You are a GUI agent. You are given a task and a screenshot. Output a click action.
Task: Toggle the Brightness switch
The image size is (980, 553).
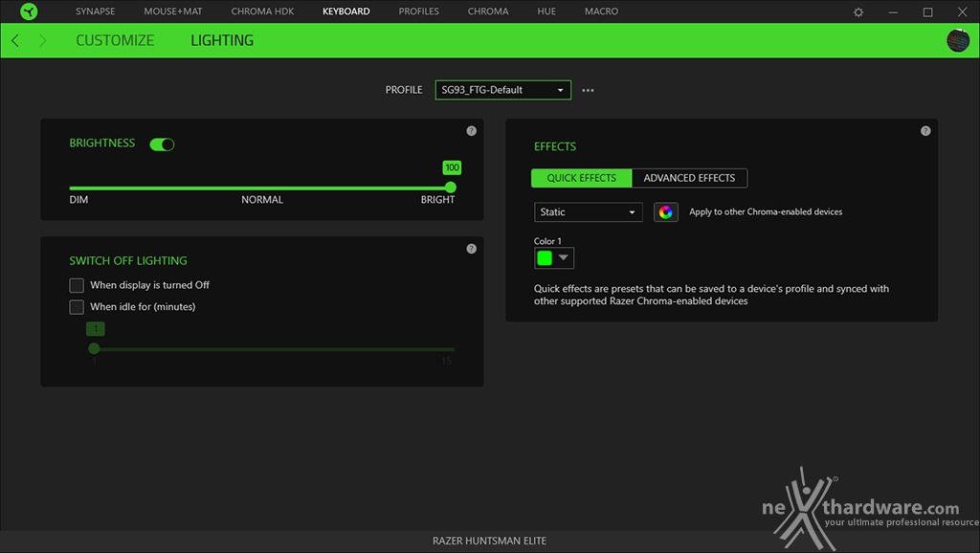tap(162, 144)
